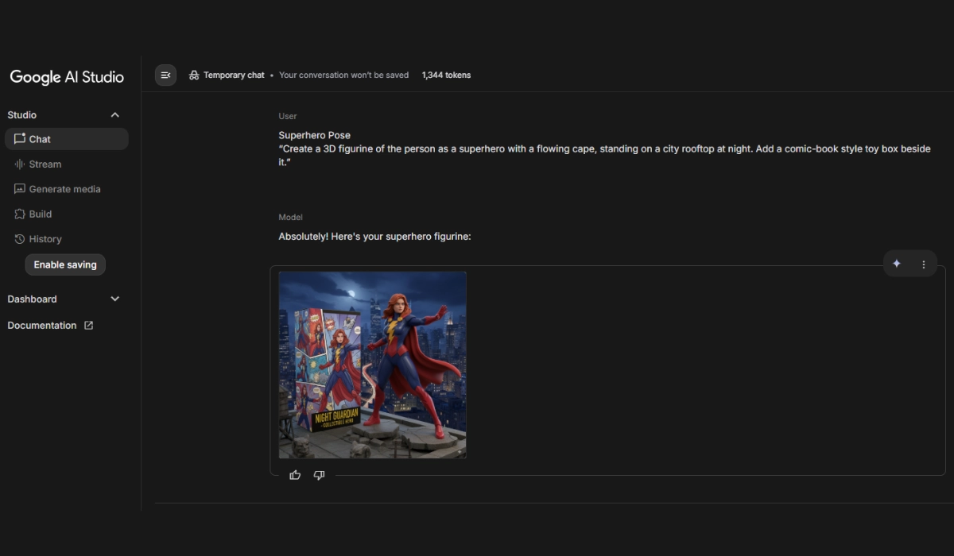Expand the Dashboard section chevron
This screenshot has height=556, width=954.
(114, 299)
